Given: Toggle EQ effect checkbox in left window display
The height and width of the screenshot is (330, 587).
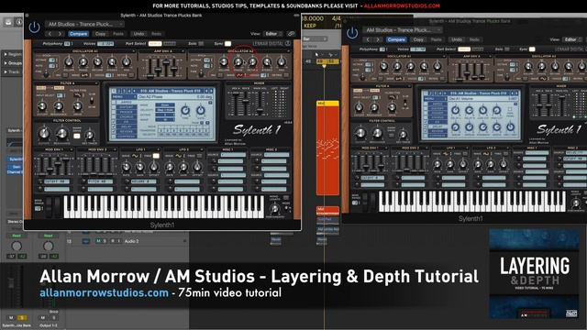Looking at the screenshot, I should (114, 122).
